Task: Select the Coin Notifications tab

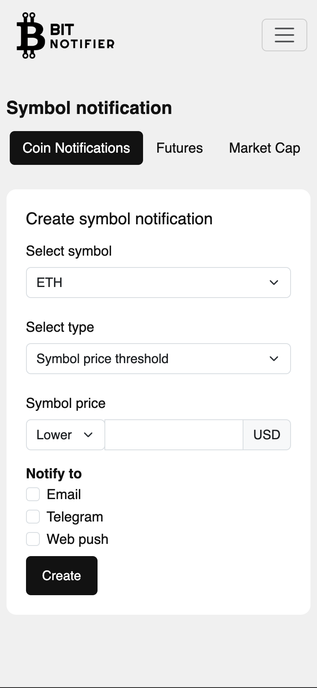Action: 76,148
